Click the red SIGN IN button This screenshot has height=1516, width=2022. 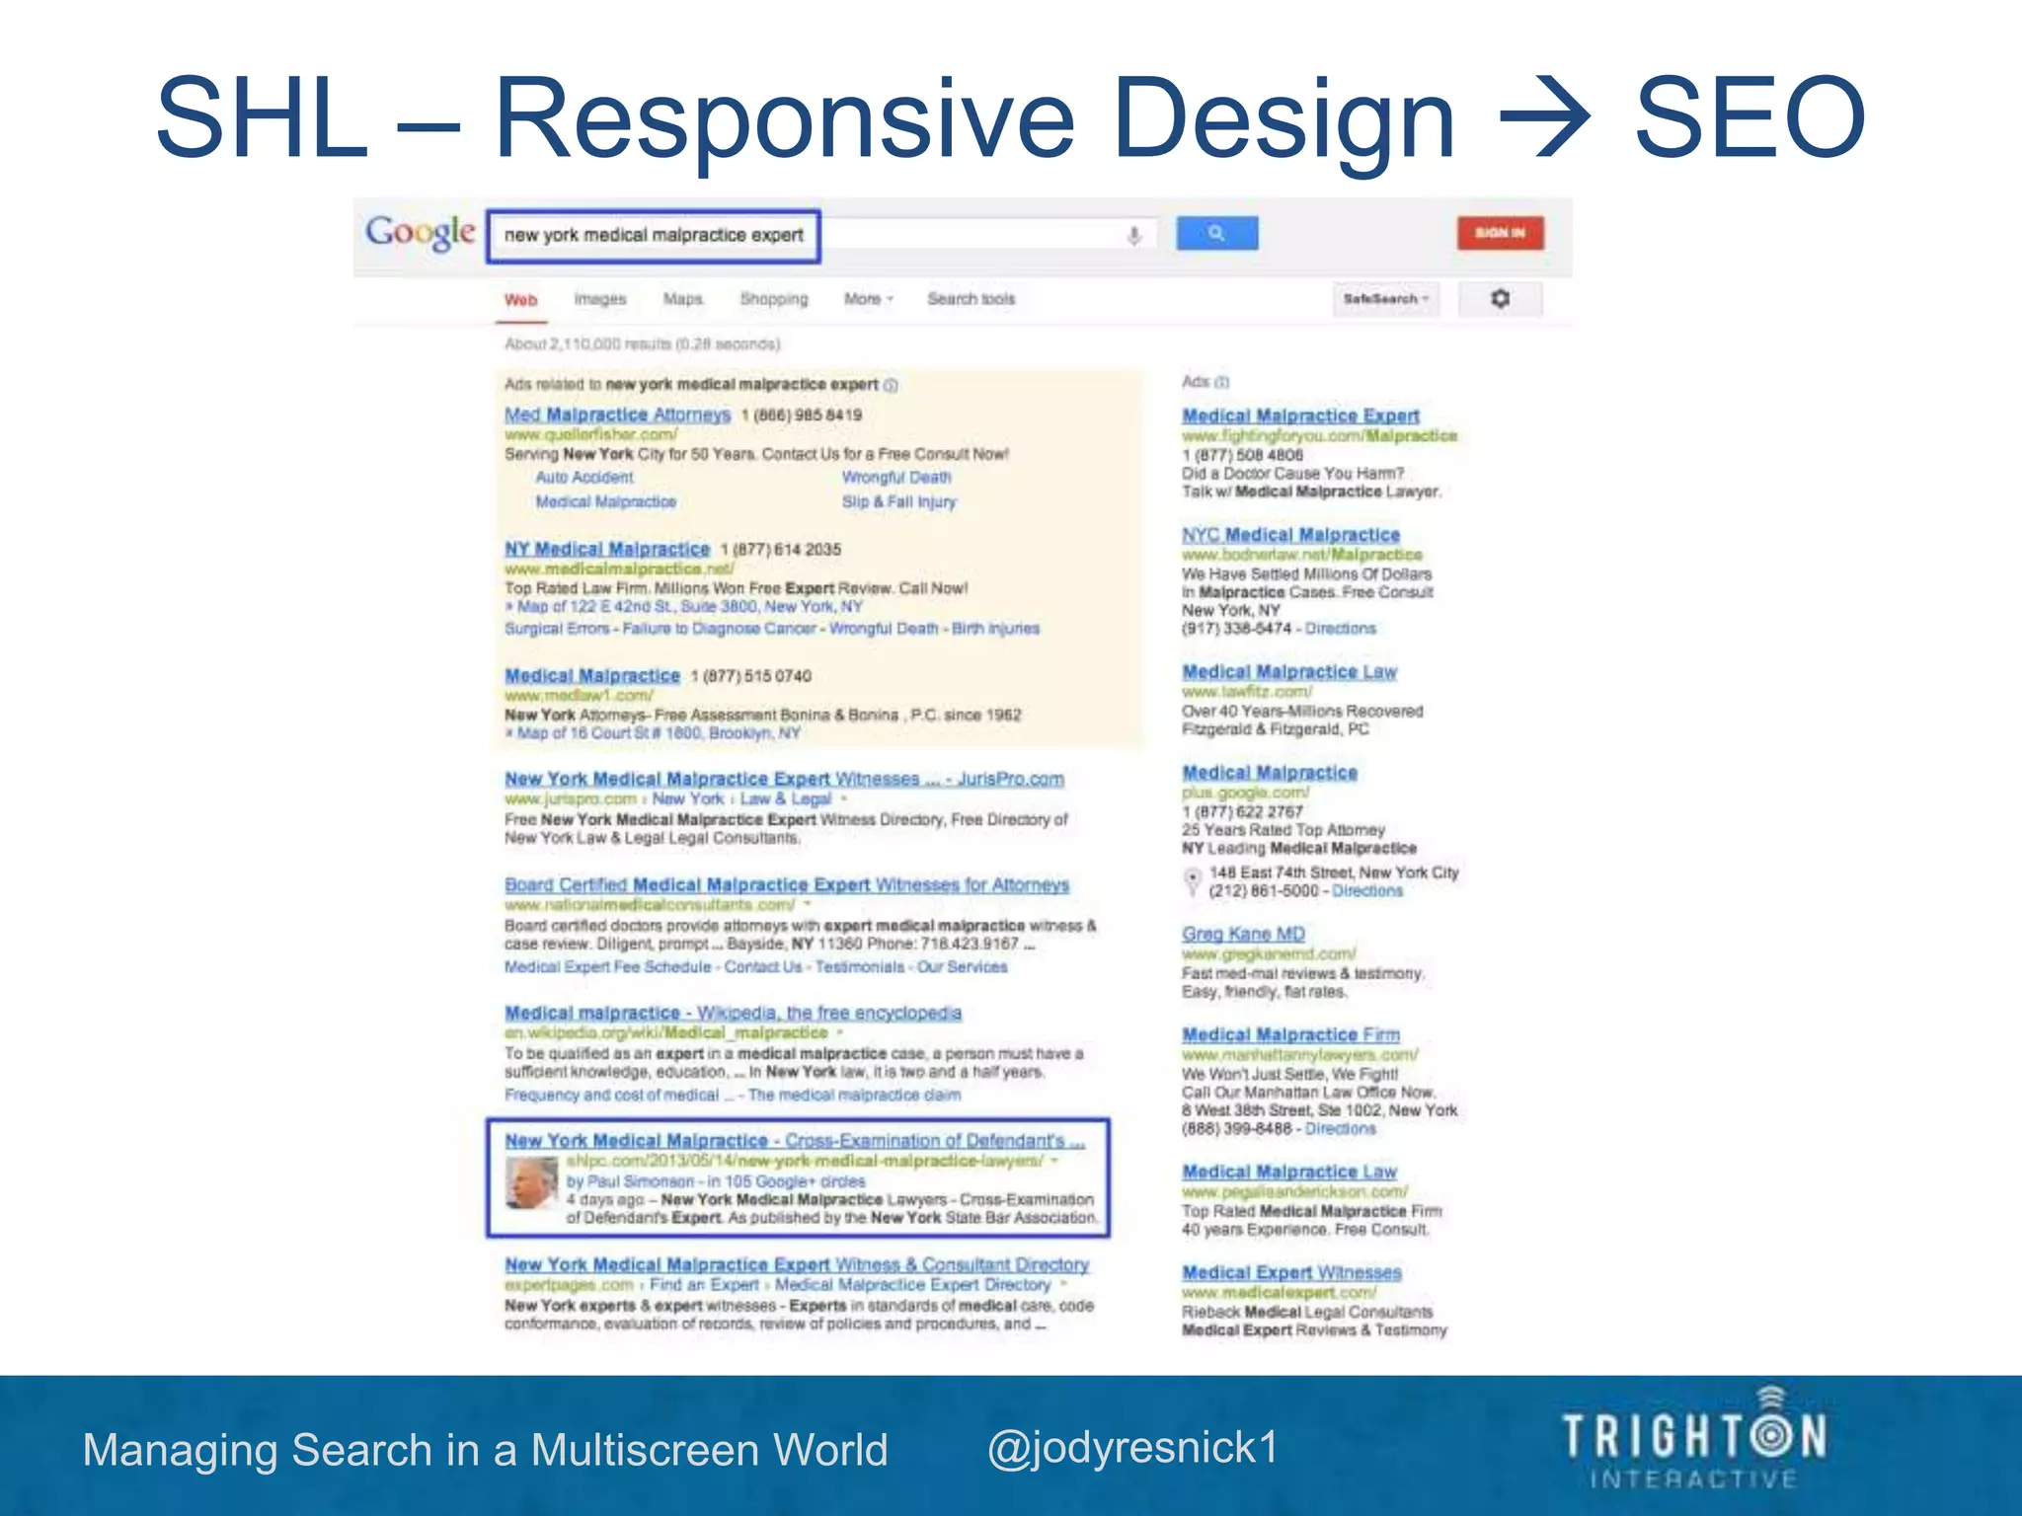pos(1500,233)
